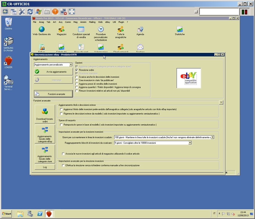
Task: Click the refresh arrows icon in remote toolbar
Action: pos(30,12)
